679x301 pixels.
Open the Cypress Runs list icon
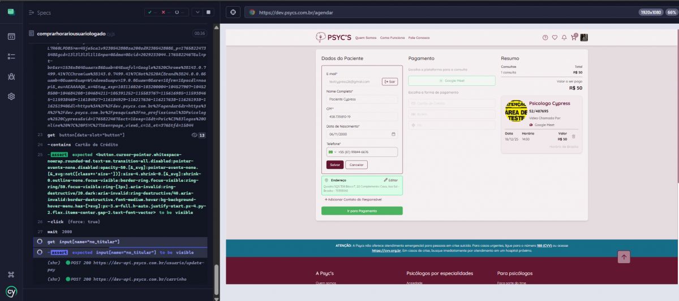click(11, 56)
